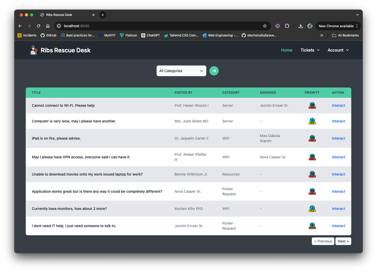
Task: Click Interact for the VPN access ticket
Action: [338, 157]
